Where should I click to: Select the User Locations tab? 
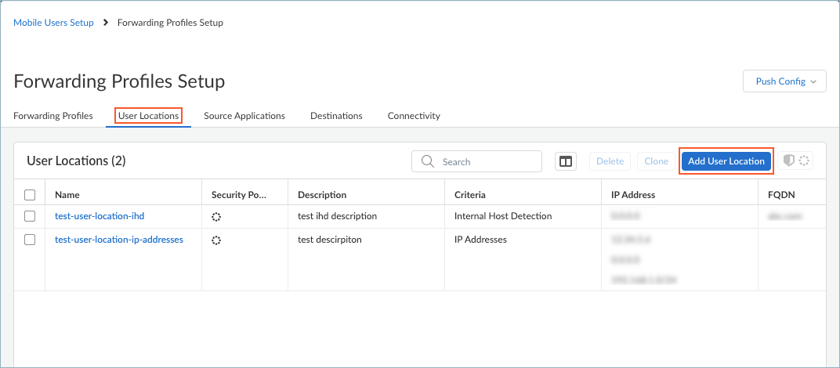148,116
